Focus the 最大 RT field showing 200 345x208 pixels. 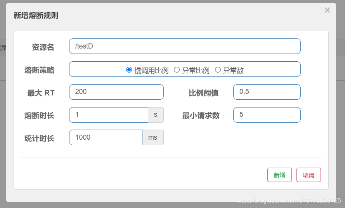tap(116, 92)
